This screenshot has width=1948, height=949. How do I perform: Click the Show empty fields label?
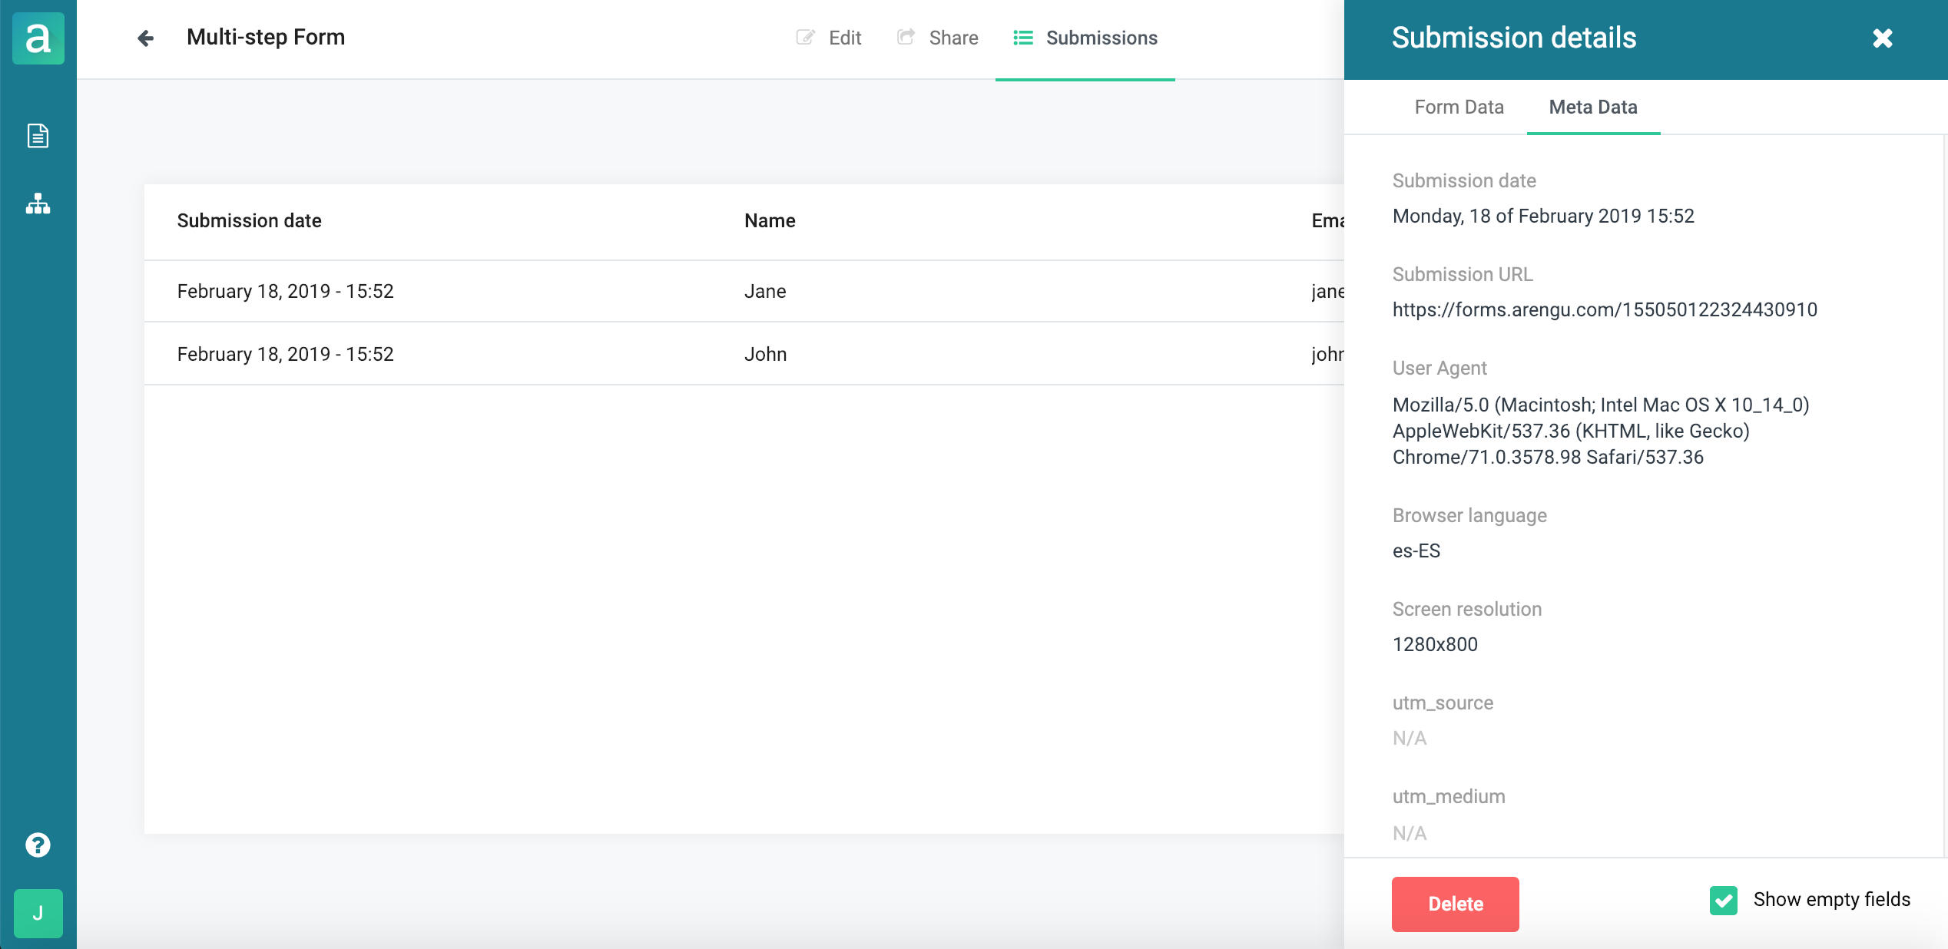(1831, 899)
